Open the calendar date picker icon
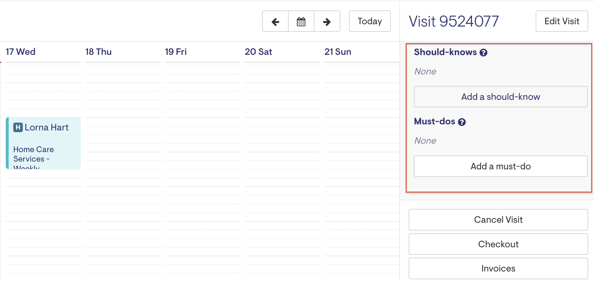This screenshot has width=594, height=281. tap(301, 21)
